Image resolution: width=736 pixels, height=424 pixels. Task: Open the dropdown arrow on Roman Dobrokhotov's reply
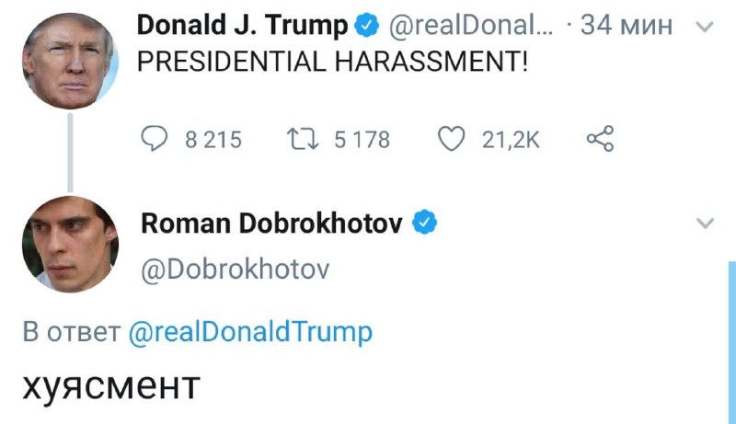tap(705, 223)
